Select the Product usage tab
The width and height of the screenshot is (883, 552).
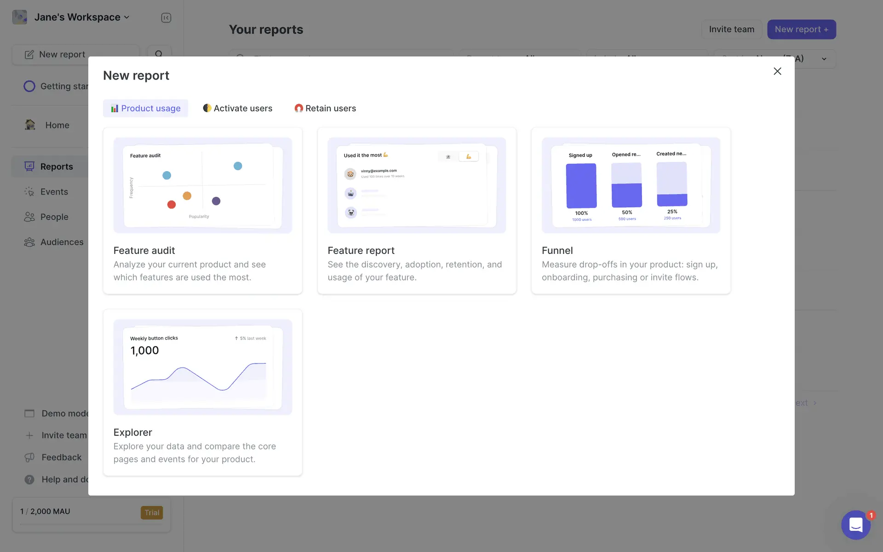coord(145,109)
